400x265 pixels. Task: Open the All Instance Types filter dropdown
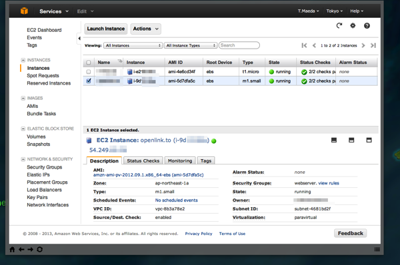pos(191,45)
